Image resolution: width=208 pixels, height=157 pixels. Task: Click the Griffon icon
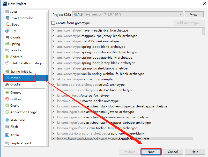point(7,99)
